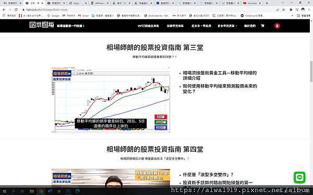Viewport: 313px width, 195px height.
Task: Open Chrome from the taskbar
Action: [41, 191]
